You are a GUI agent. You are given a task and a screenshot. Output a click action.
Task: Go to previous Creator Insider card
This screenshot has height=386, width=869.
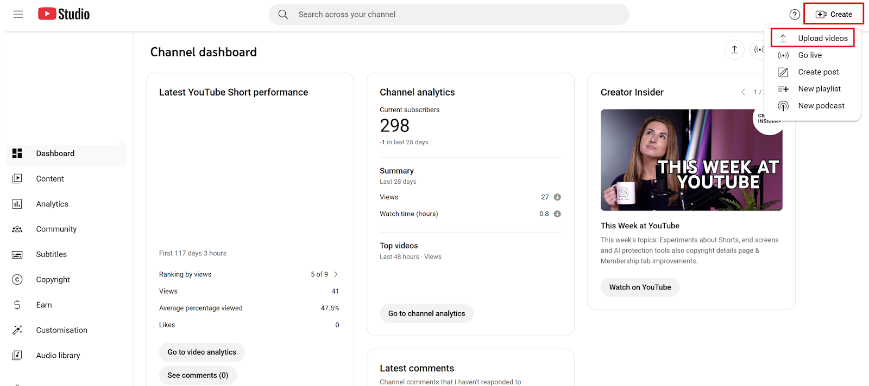(743, 92)
